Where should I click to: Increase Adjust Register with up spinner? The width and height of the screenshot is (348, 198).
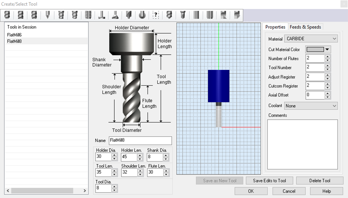point(327,75)
